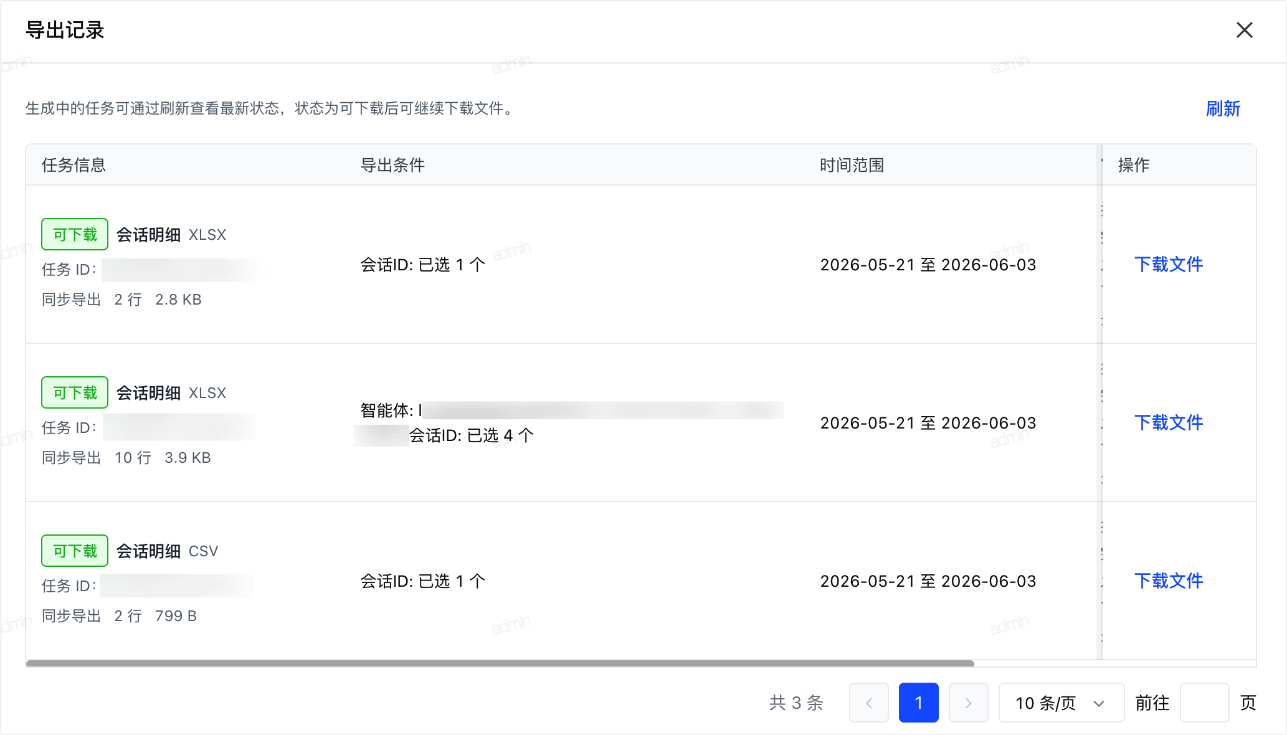Click the 任务信息 column header
1287x735 pixels.
[74, 165]
